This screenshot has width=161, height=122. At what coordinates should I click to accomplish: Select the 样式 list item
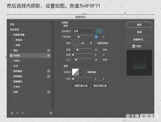[x=30, y=25]
